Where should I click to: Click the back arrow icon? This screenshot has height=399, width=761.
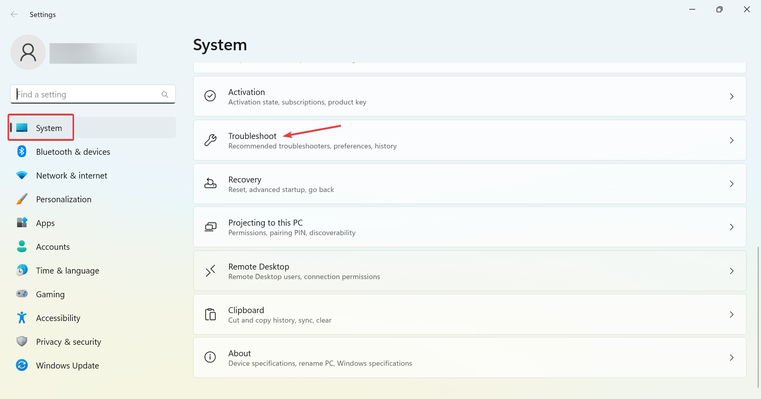pyautogui.click(x=14, y=15)
